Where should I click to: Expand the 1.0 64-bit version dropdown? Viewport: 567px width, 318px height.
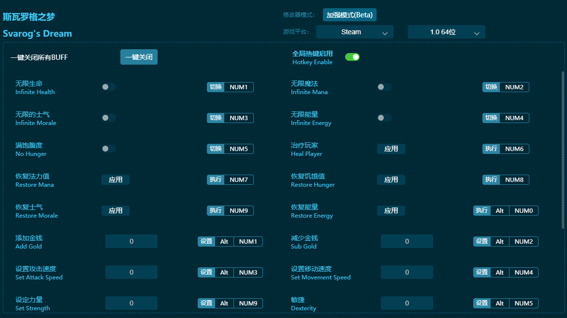coord(446,32)
